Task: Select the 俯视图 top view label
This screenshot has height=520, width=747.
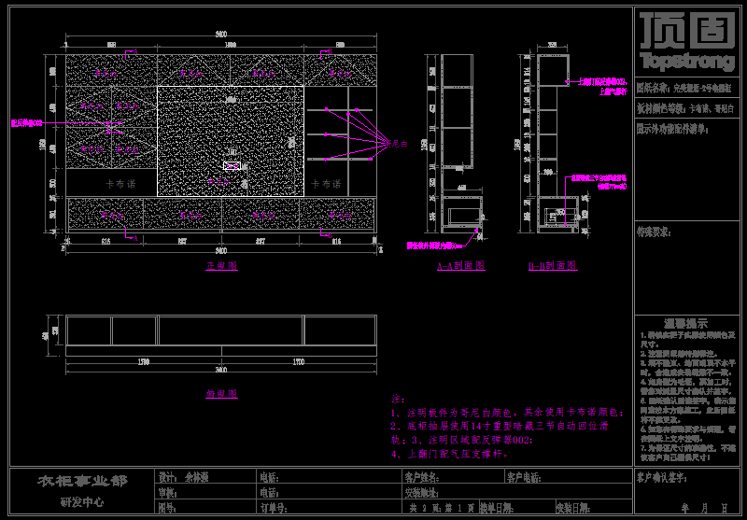Action: (221, 394)
